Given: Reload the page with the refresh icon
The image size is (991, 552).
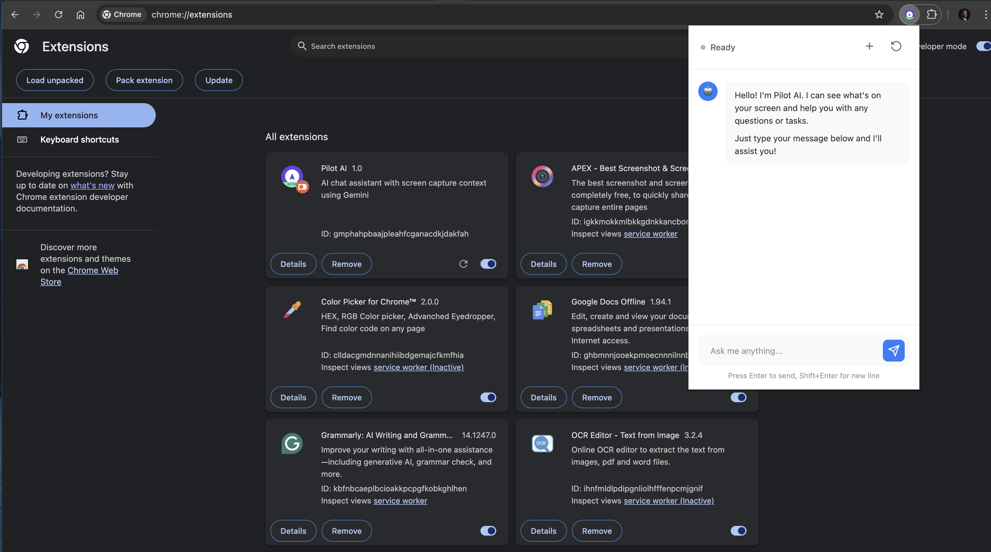Looking at the screenshot, I should tap(59, 15).
